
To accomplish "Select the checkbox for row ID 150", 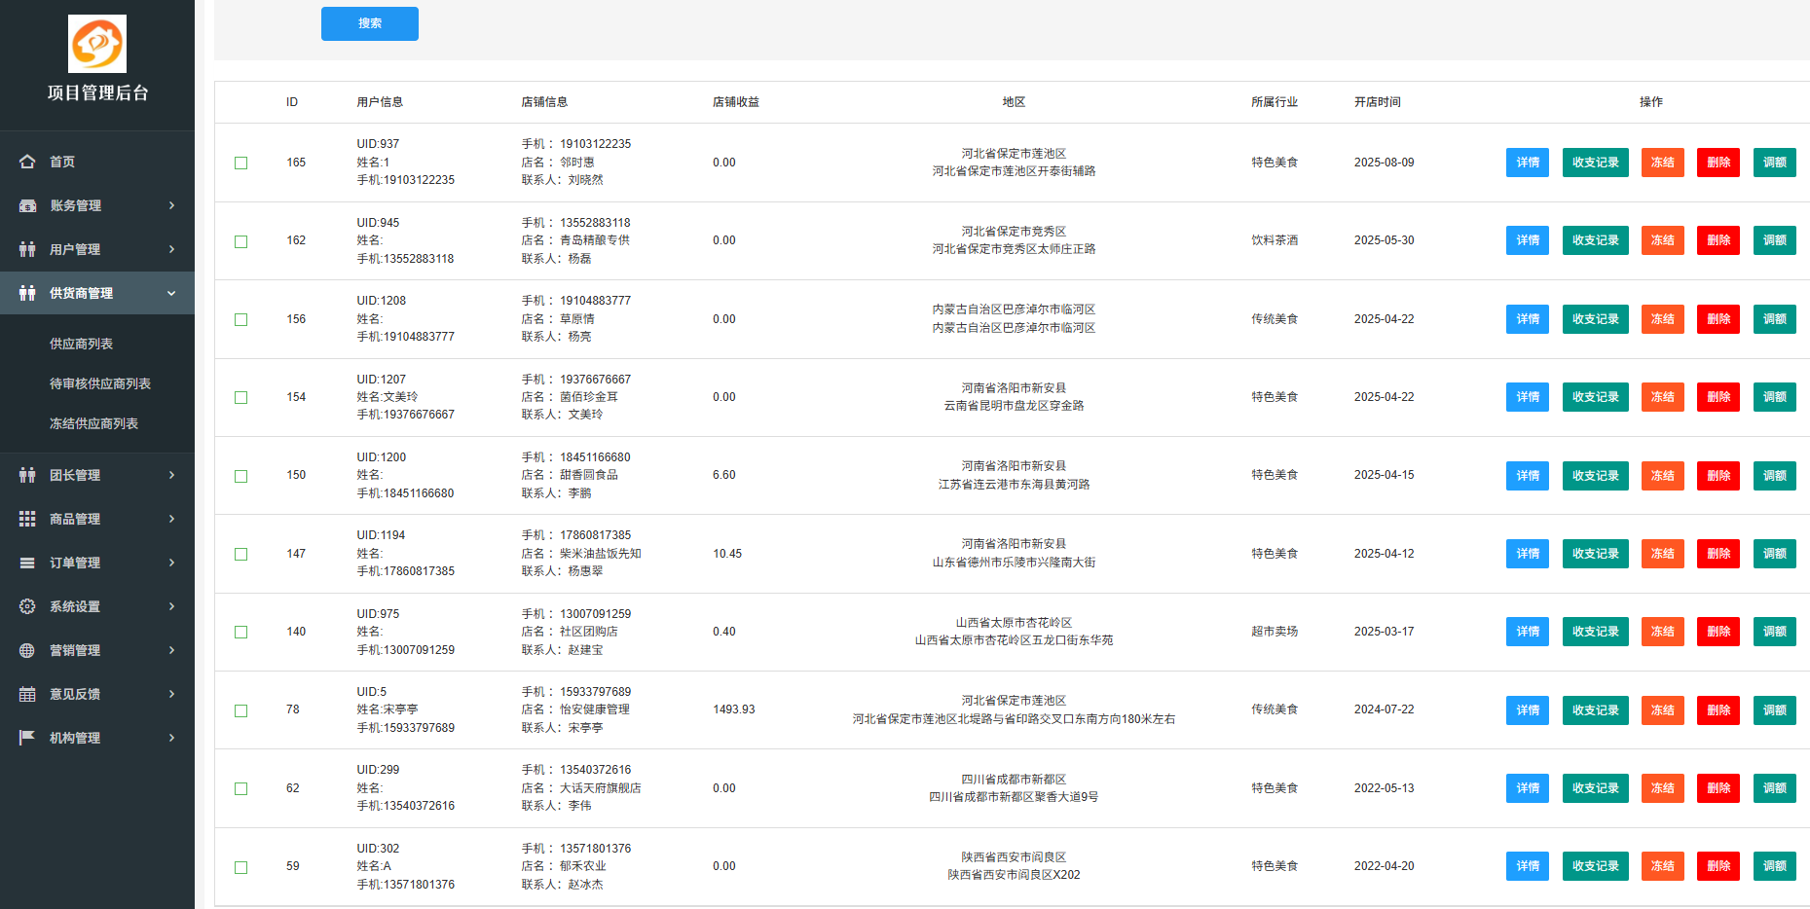I will (240, 476).
